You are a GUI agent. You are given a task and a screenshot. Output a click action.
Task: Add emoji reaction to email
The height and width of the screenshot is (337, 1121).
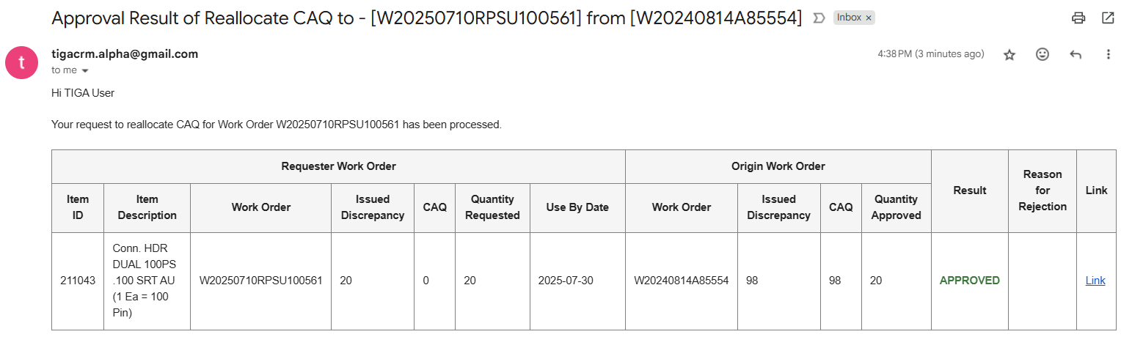(x=1043, y=54)
